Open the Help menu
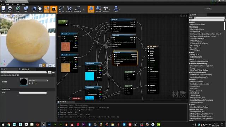226x127 pixels. coord(23,4)
